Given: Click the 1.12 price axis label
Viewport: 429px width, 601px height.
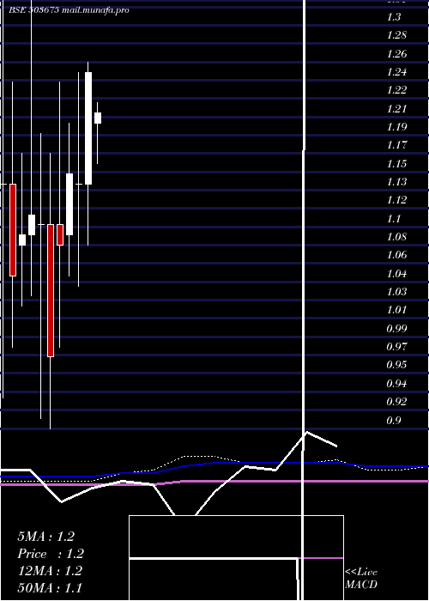Looking at the screenshot, I should click(396, 200).
